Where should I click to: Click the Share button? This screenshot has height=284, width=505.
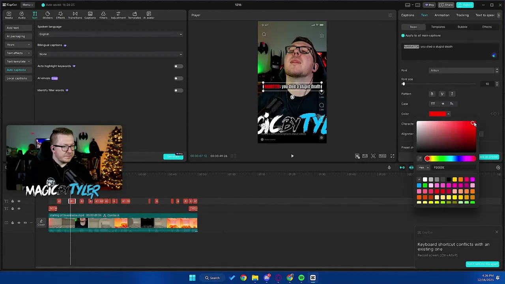click(x=446, y=5)
